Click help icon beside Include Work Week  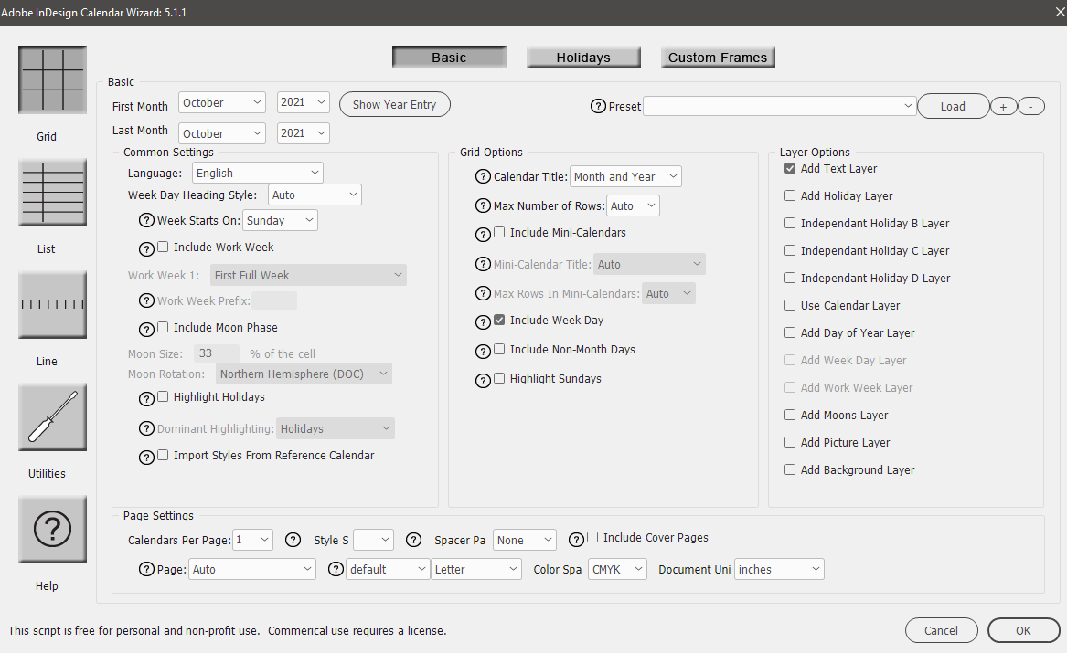click(146, 249)
